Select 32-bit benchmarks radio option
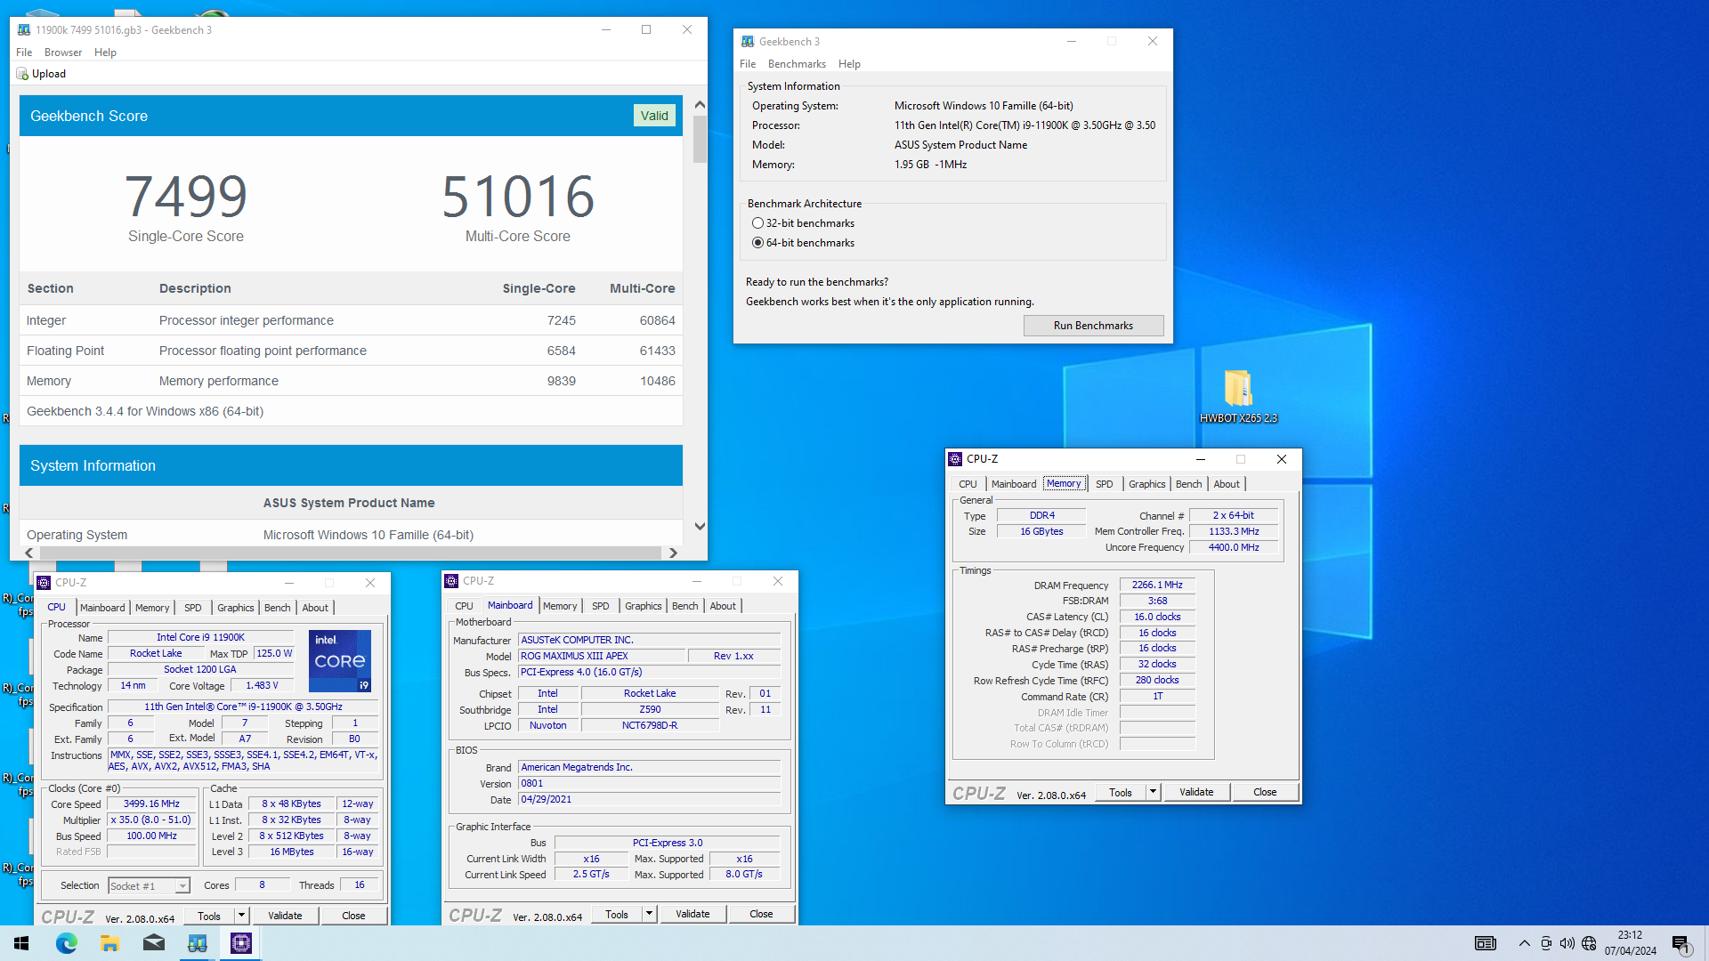1709x961 pixels. point(757,223)
